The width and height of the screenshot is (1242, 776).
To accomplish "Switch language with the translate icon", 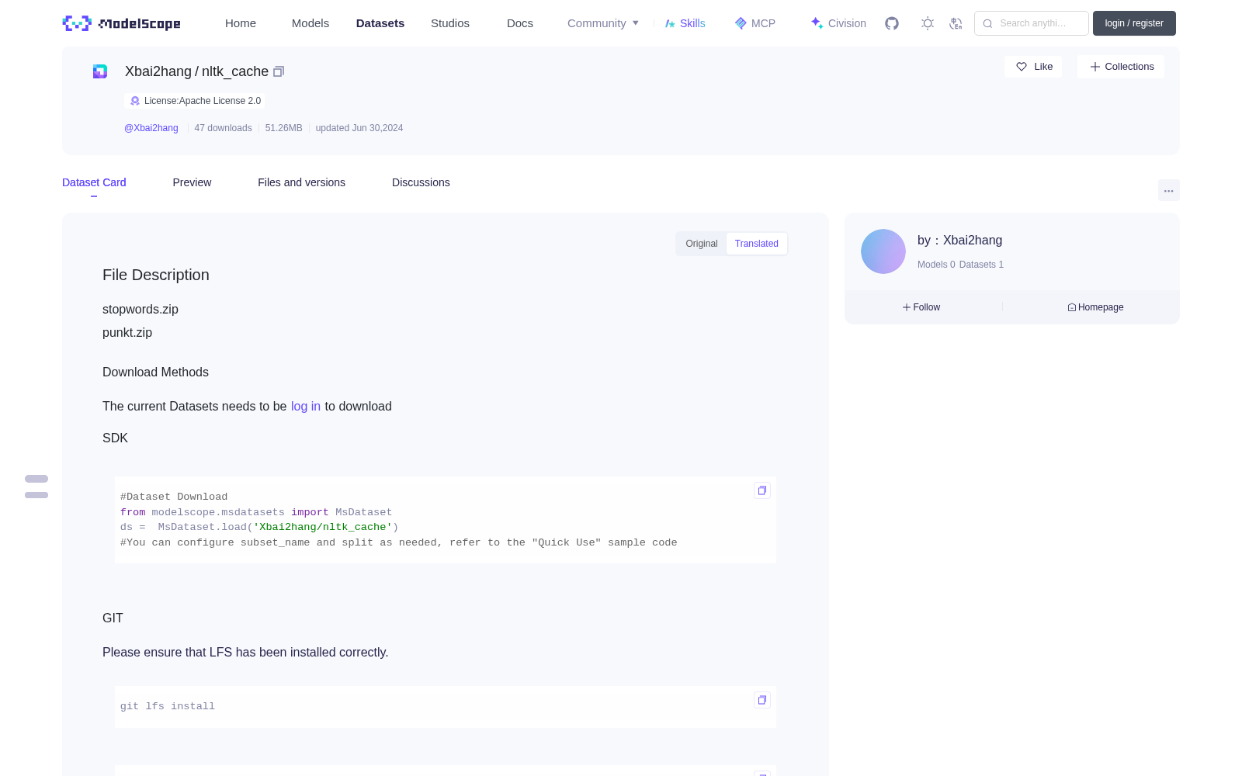I will 956,23.
